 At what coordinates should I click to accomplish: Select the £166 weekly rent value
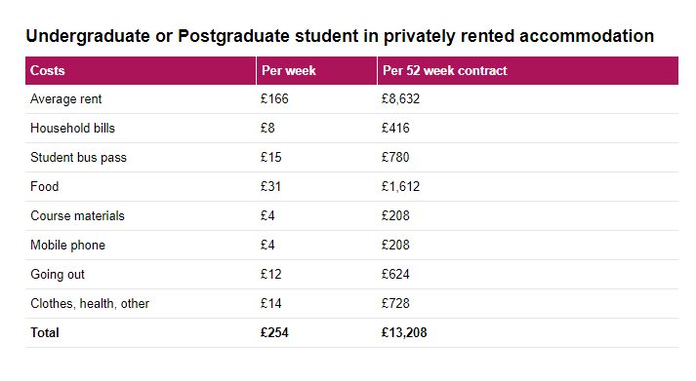(x=274, y=98)
